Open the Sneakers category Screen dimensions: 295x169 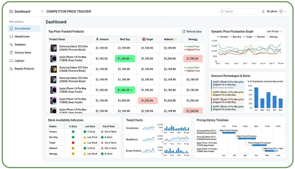24,44
